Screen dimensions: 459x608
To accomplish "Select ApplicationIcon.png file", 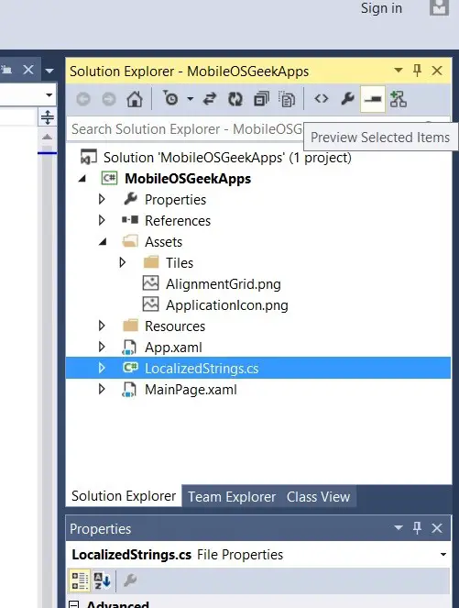I will 227,305.
